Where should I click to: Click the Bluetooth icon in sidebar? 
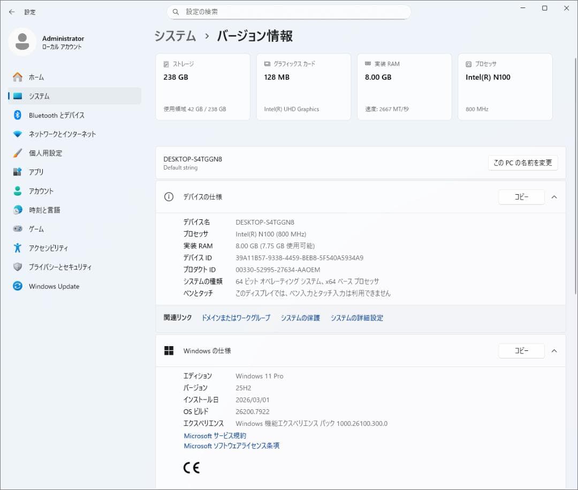(x=17, y=115)
